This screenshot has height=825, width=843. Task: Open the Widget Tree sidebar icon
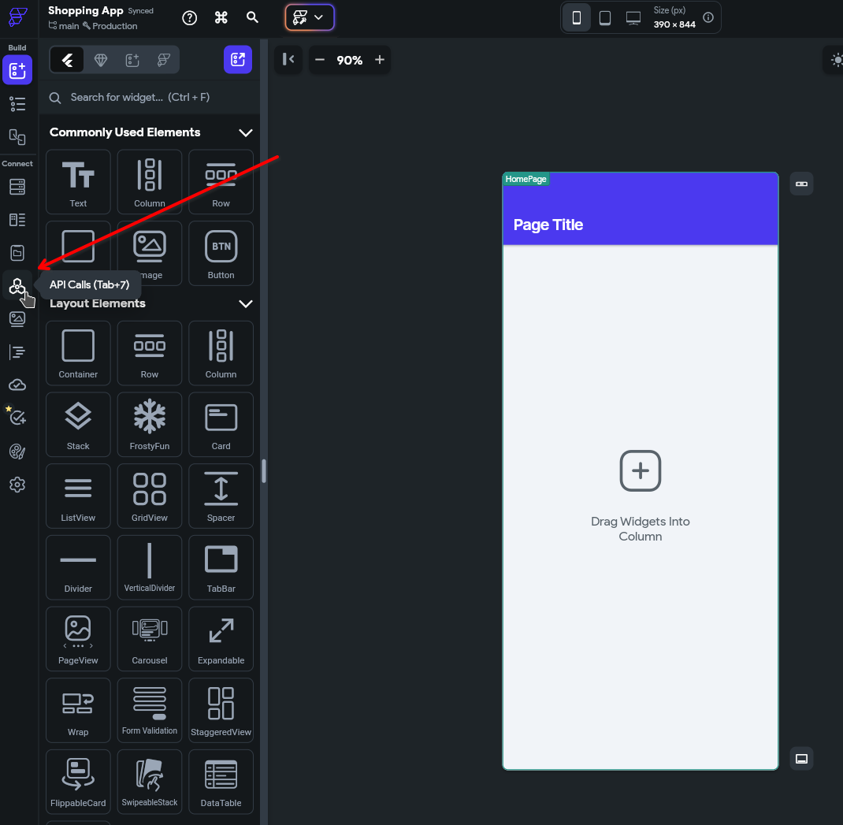pyautogui.click(x=17, y=104)
